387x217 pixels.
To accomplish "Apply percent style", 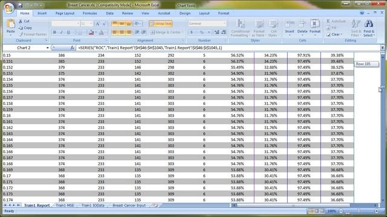I will click(201, 32).
